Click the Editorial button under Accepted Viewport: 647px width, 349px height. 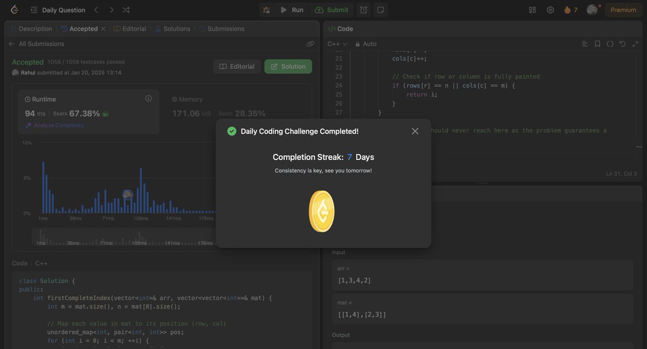(x=237, y=66)
